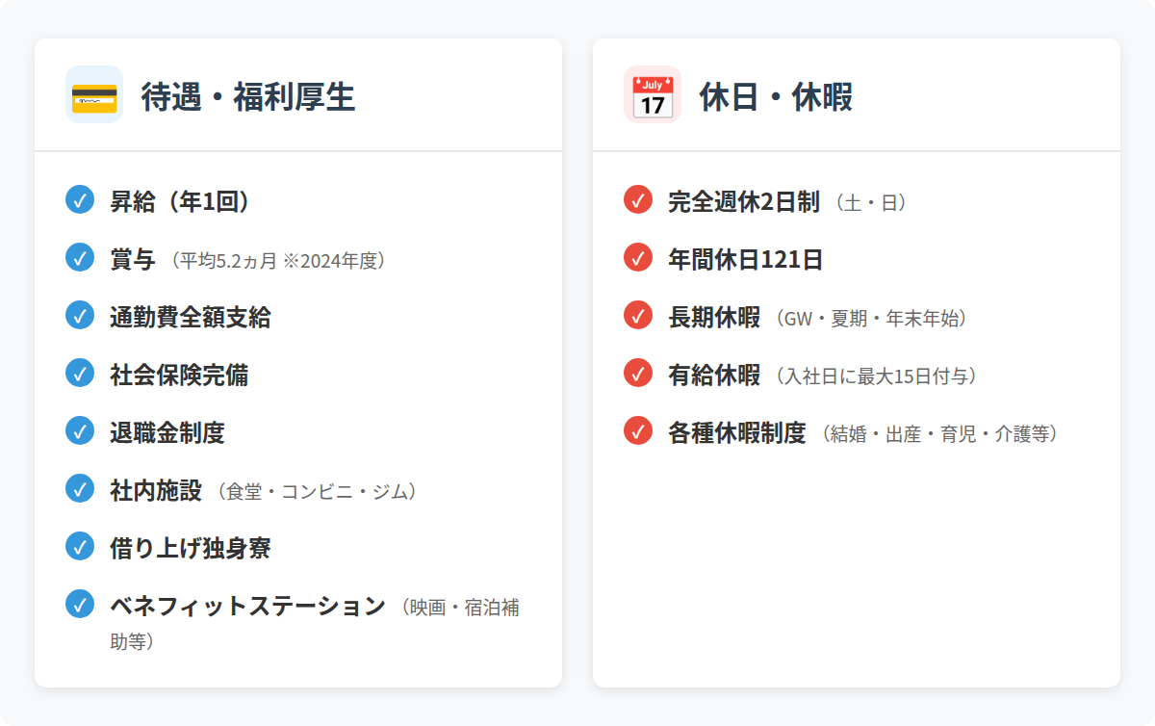This screenshot has height=726, width=1155.
Task: Click the check icon beside 通勤費全額支給
Action: click(x=80, y=315)
